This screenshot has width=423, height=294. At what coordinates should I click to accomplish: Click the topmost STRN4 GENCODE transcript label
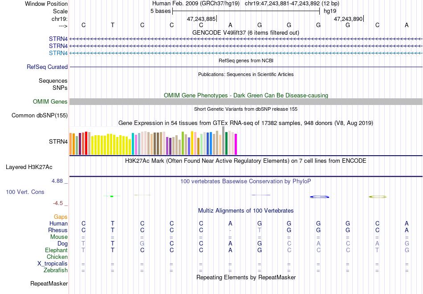click(x=58, y=39)
